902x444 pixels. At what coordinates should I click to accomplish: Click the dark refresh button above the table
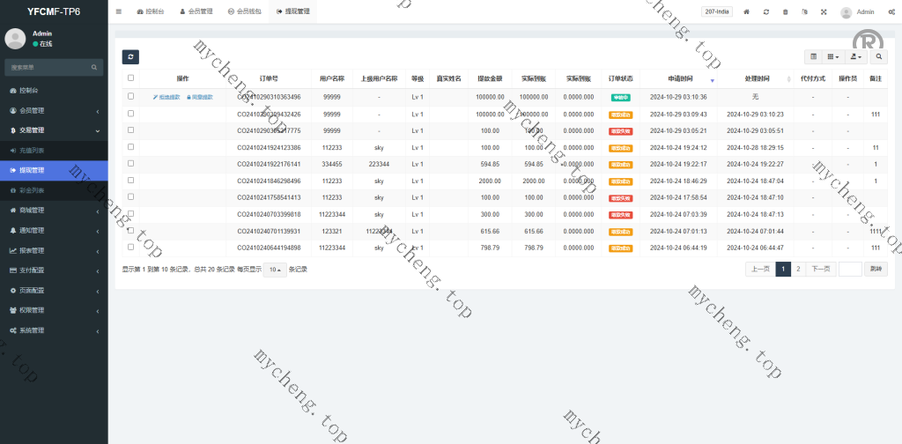[x=130, y=56]
